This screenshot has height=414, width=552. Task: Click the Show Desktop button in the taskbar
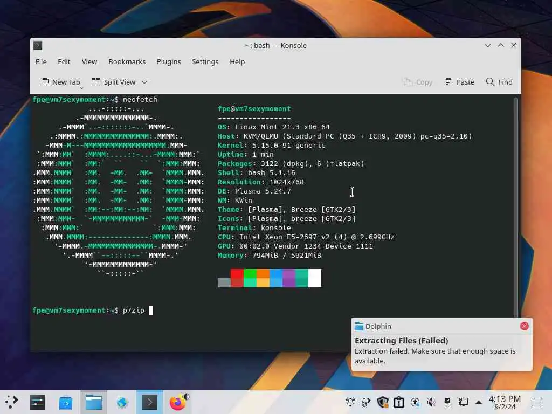(x=538, y=402)
